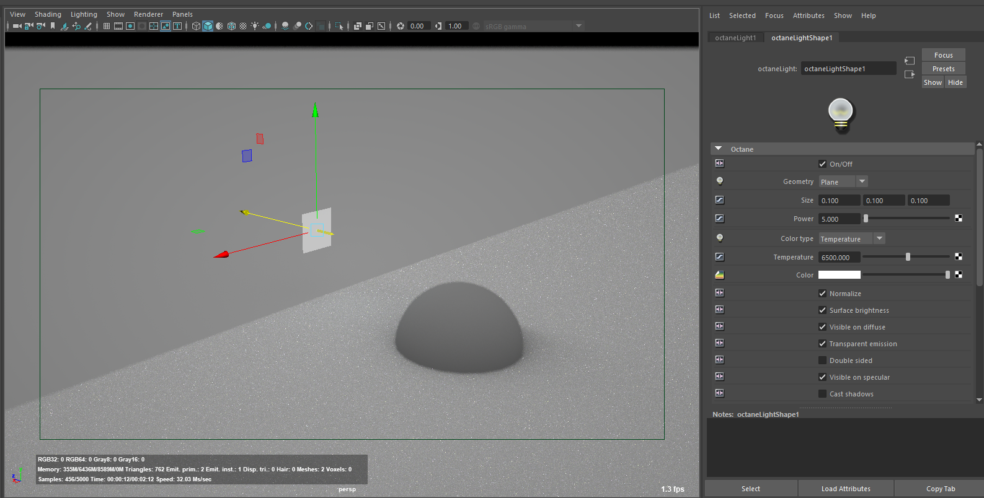Collapse the Octane section

[719, 149]
